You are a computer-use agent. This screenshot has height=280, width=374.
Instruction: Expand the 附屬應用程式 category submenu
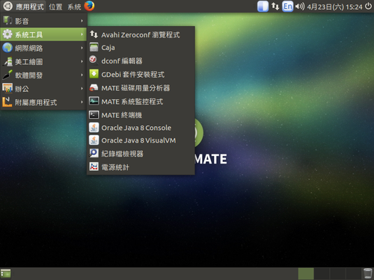[43, 102]
